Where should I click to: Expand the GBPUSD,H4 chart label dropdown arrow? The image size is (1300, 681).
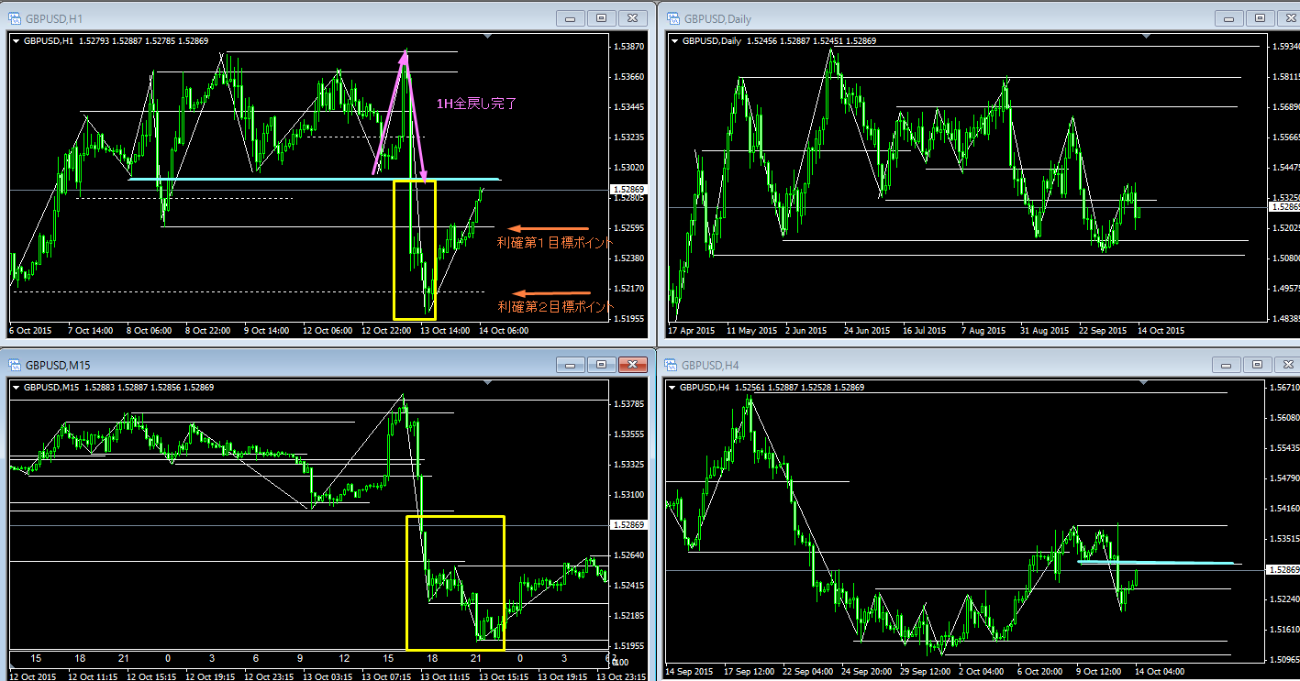(x=674, y=388)
